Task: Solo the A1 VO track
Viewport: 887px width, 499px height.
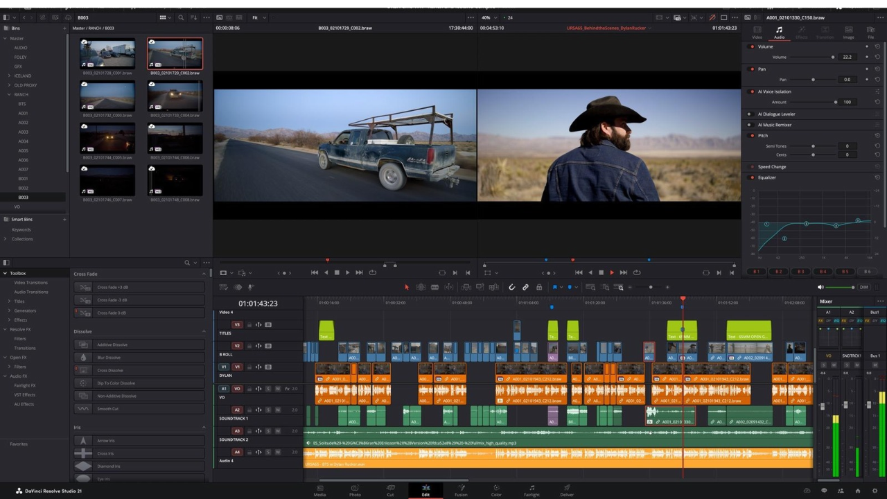Action: [268, 389]
